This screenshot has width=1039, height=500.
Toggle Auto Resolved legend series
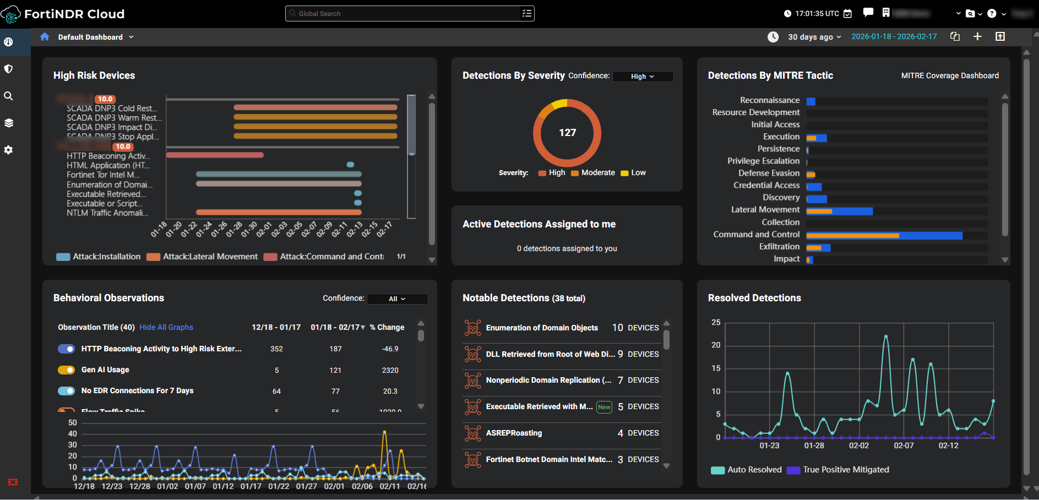(x=746, y=470)
